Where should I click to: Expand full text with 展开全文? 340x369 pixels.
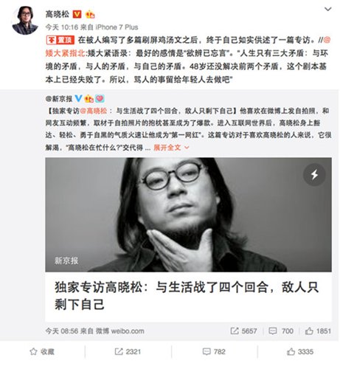coord(171,148)
